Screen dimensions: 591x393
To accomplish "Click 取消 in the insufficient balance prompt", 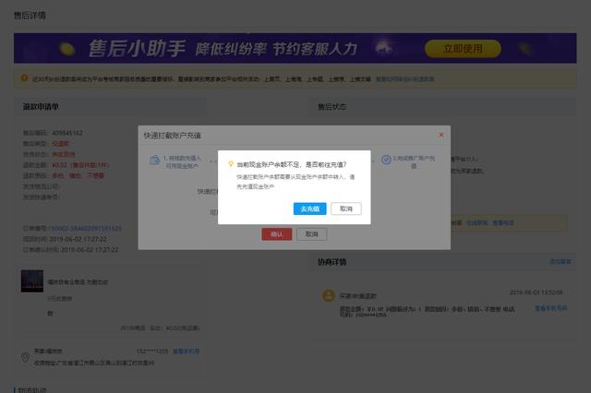I will [346, 209].
